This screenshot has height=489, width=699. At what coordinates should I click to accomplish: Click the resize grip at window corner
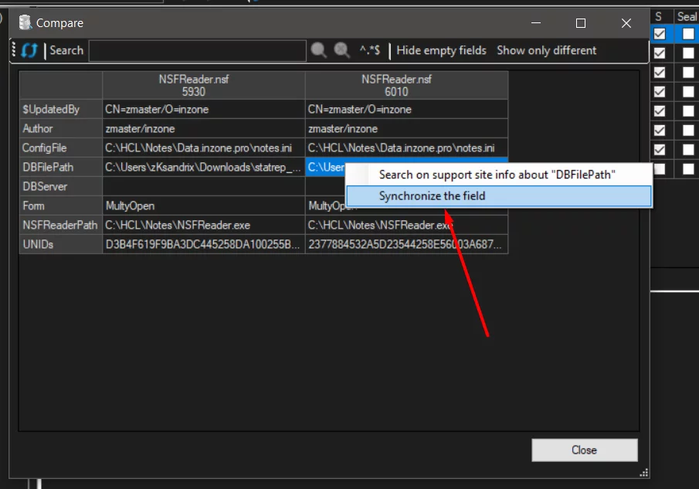(643, 473)
